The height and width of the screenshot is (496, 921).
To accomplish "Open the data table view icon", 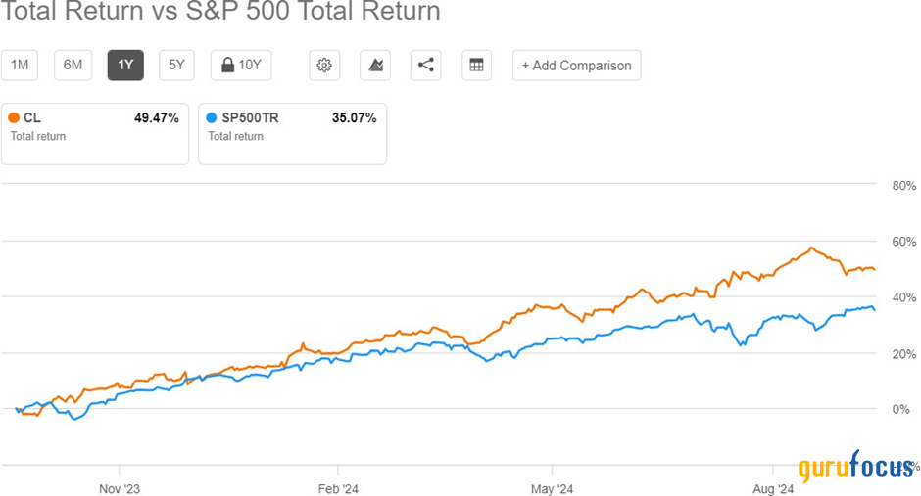I will 476,66.
